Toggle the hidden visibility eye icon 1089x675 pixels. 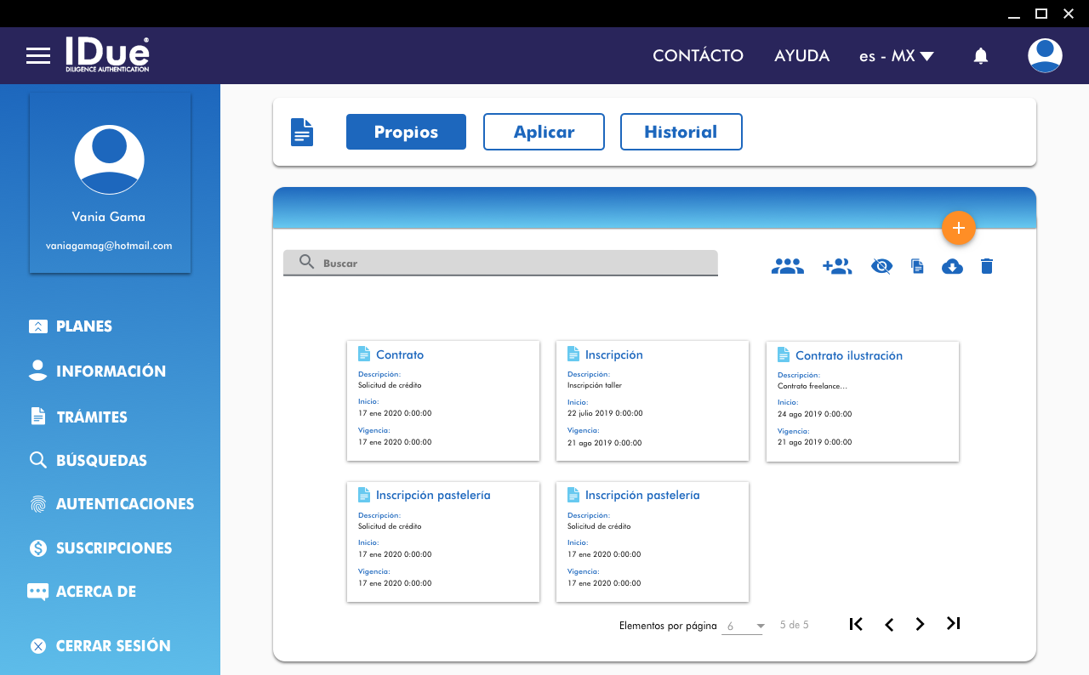881,266
